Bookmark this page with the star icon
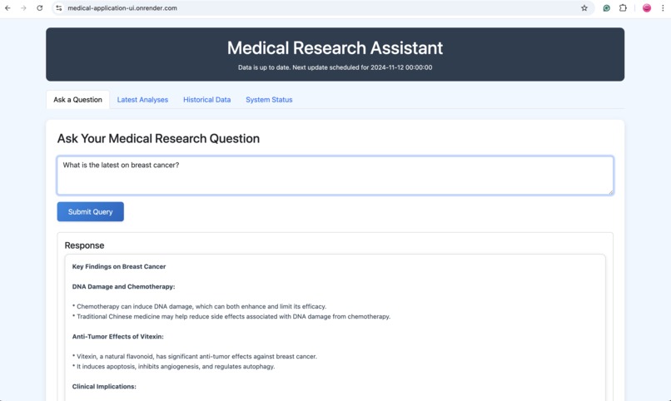The height and width of the screenshot is (401, 671). [x=584, y=8]
